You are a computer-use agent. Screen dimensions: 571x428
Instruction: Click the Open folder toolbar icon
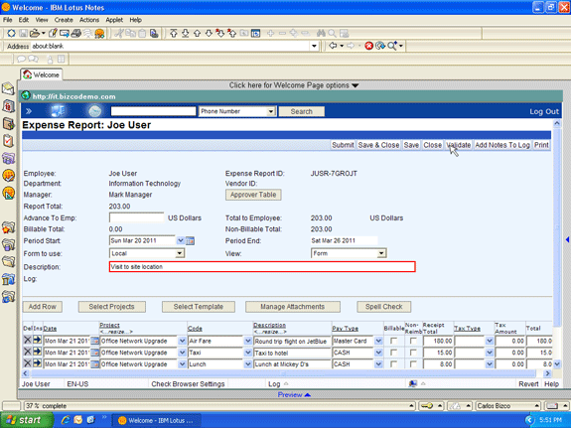coord(35,34)
